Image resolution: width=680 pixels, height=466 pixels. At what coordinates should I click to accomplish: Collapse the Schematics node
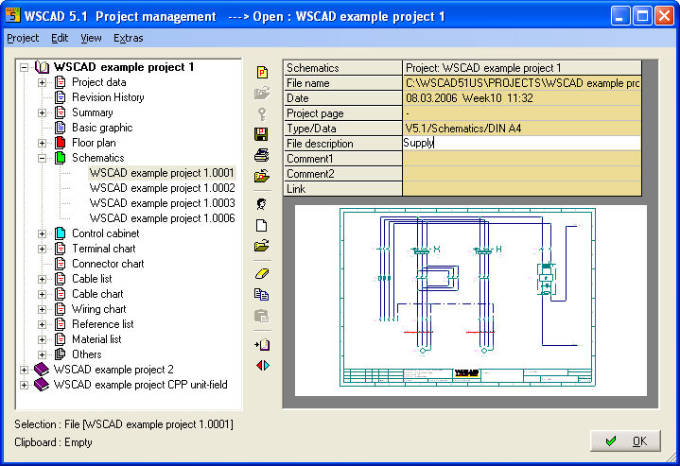pos(42,158)
